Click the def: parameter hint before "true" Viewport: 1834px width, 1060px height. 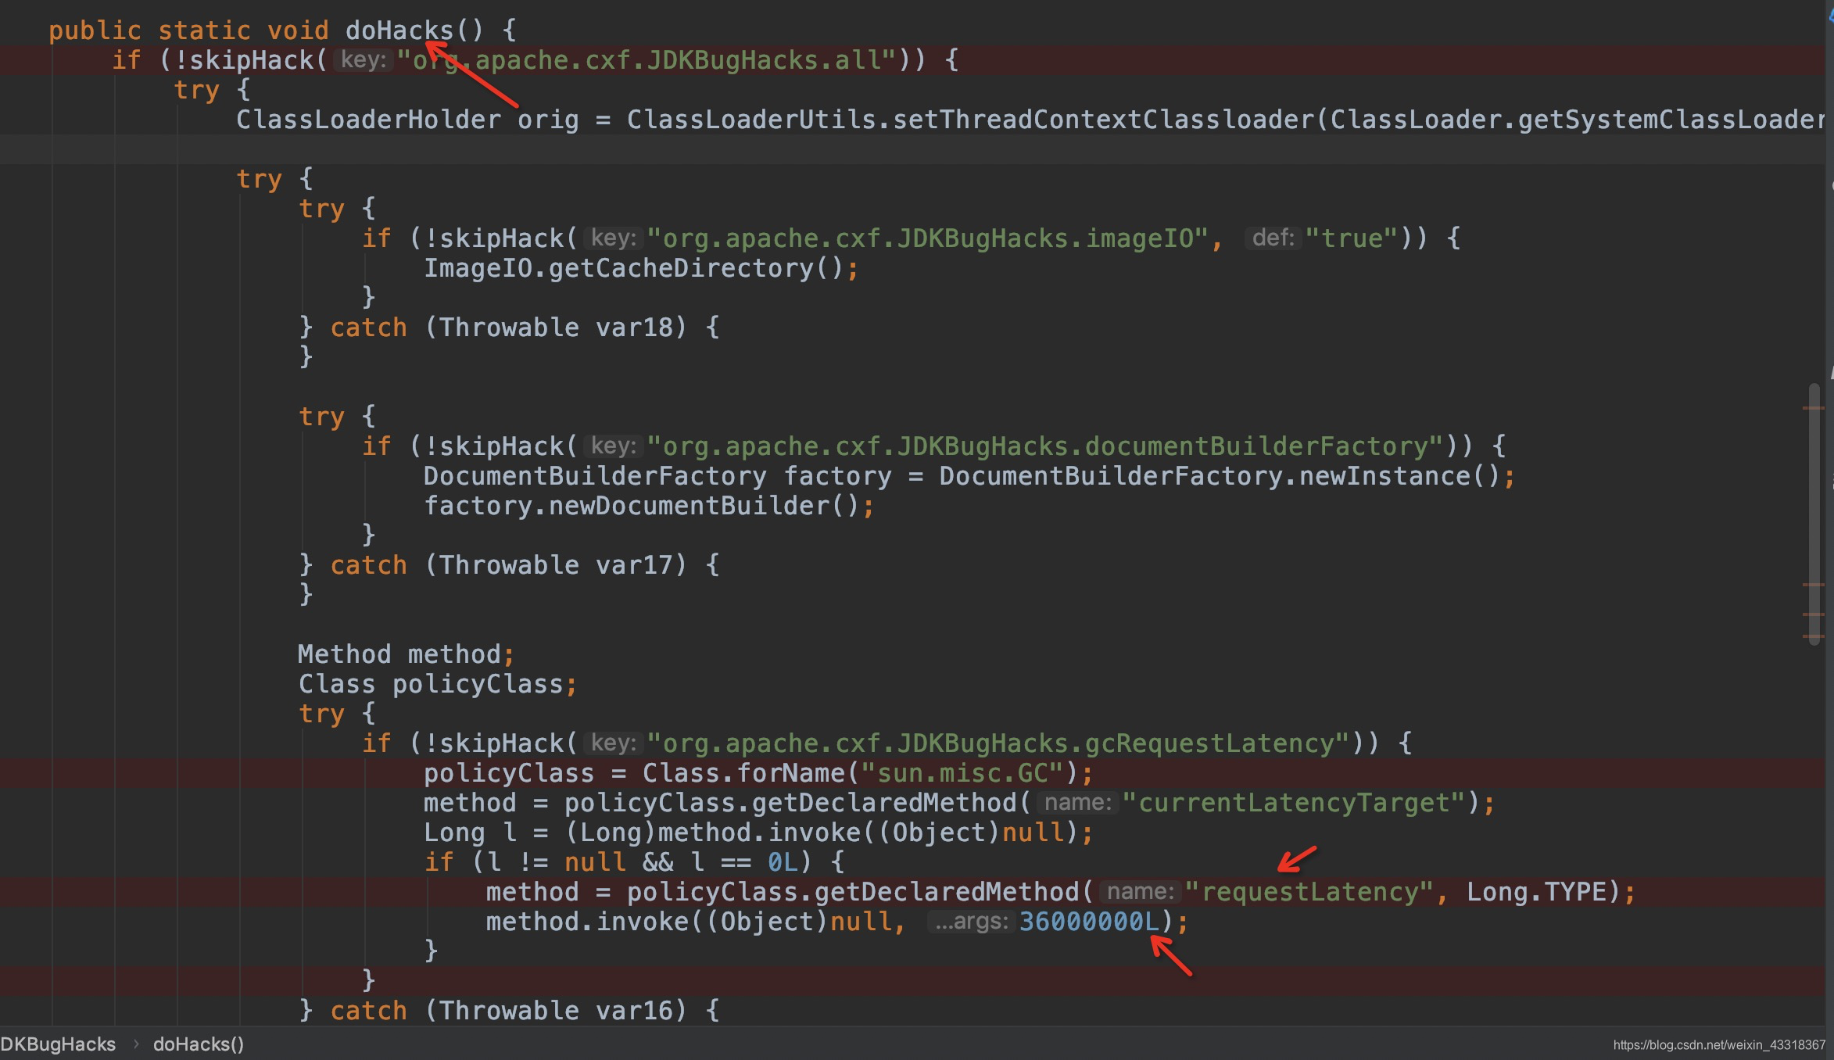click(x=1273, y=238)
